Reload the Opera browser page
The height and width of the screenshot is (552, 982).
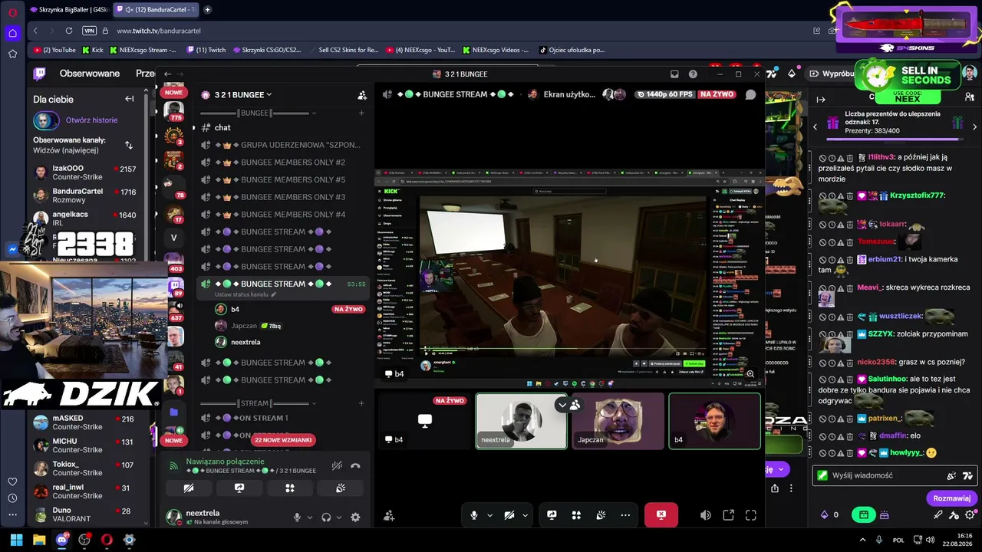point(69,31)
